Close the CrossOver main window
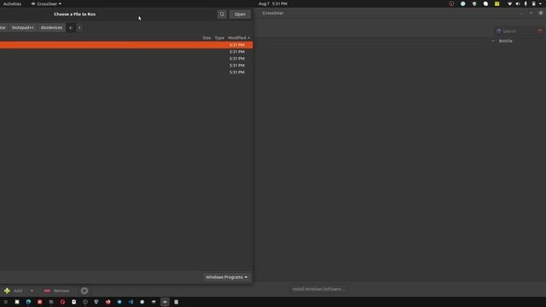 click(540, 13)
